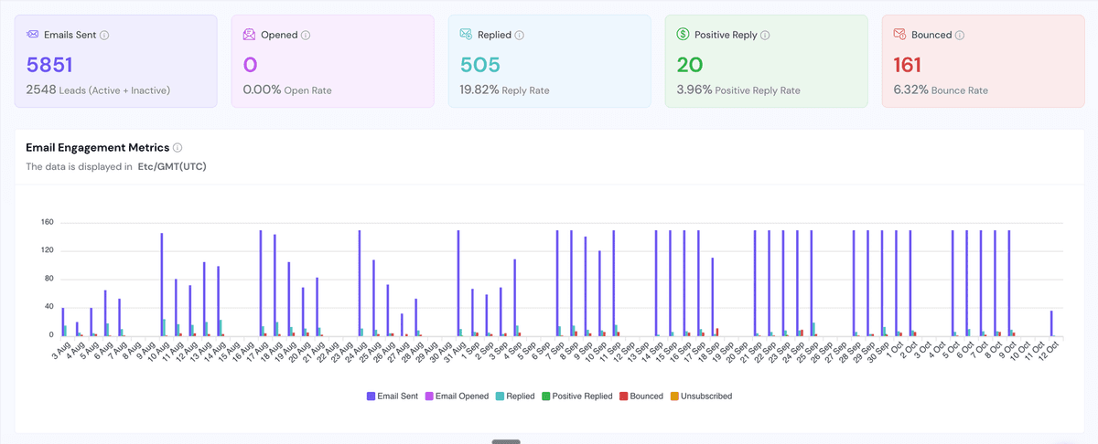Image resolution: width=1098 pixels, height=444 pixels.
Task: Click the Replied icon
Action: (x=466, y=35)
